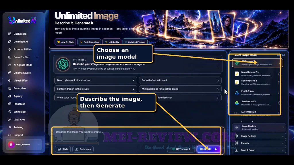The image size is (294, 165).
Task: Select the Nano Banana Pro radio button
Action: (x=280, y=74)
